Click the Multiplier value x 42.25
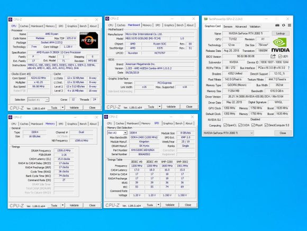Screen dimensions: 307x231 point(38,82)
